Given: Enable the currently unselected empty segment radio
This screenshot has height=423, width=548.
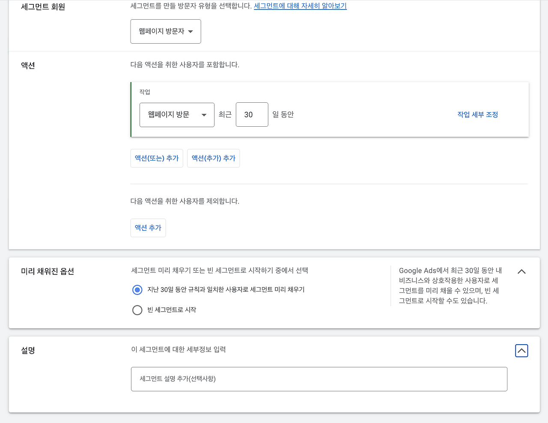Looking at the screenshot, I should click(137, 310).
